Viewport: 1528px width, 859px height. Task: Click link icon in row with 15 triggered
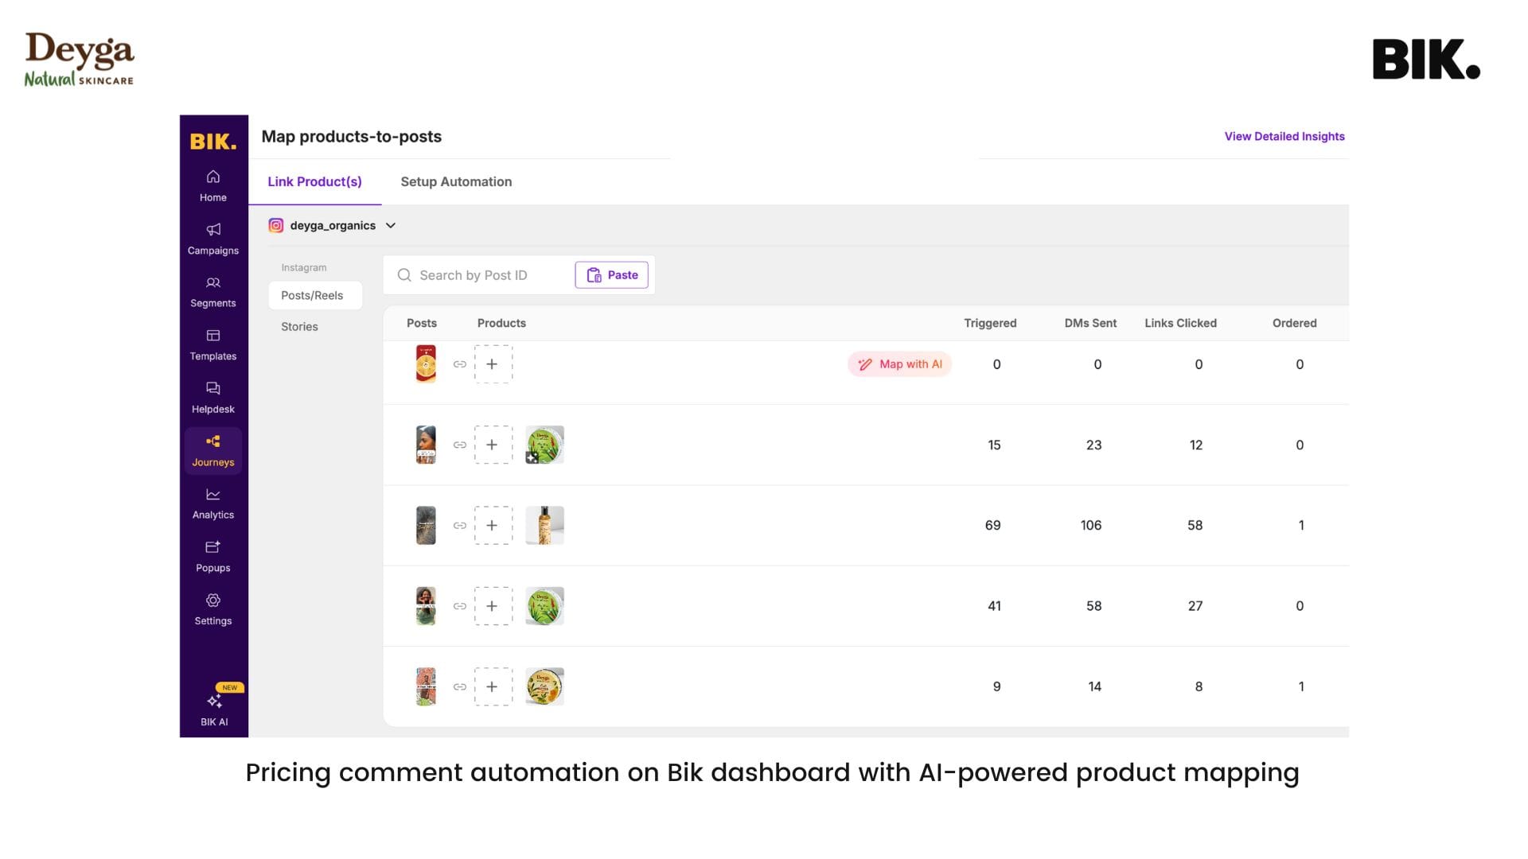460,445
